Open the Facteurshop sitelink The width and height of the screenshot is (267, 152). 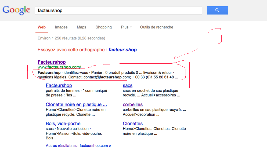(x=59, y=85)
